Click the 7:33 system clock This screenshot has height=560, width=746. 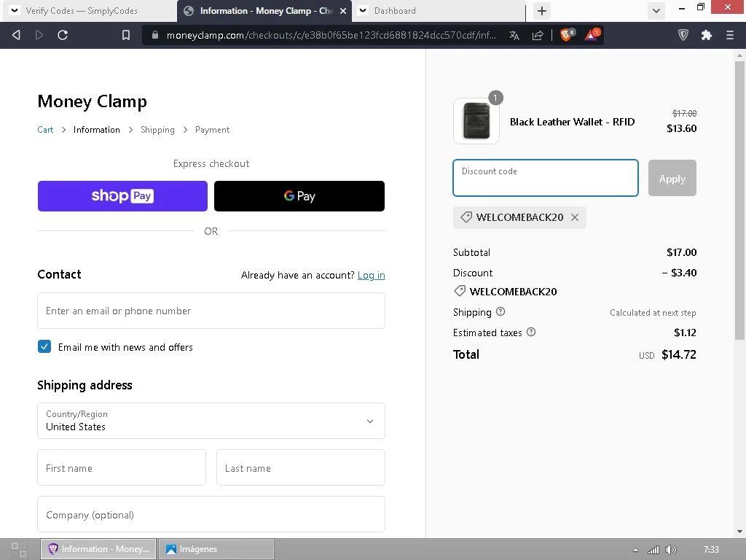[x=711, y=550]
